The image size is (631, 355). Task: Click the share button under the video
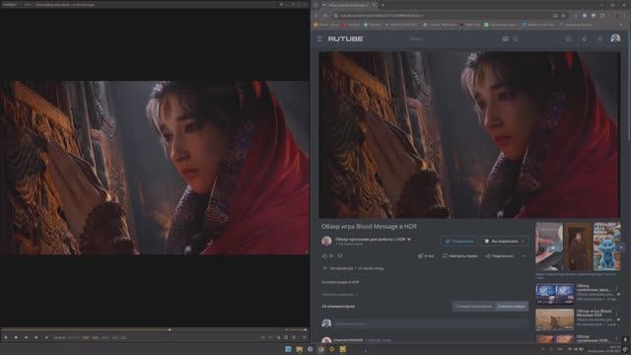[x=499, y=256]
